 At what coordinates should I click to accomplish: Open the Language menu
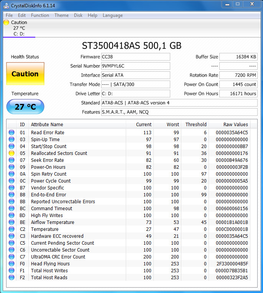[x=113, y=15]
